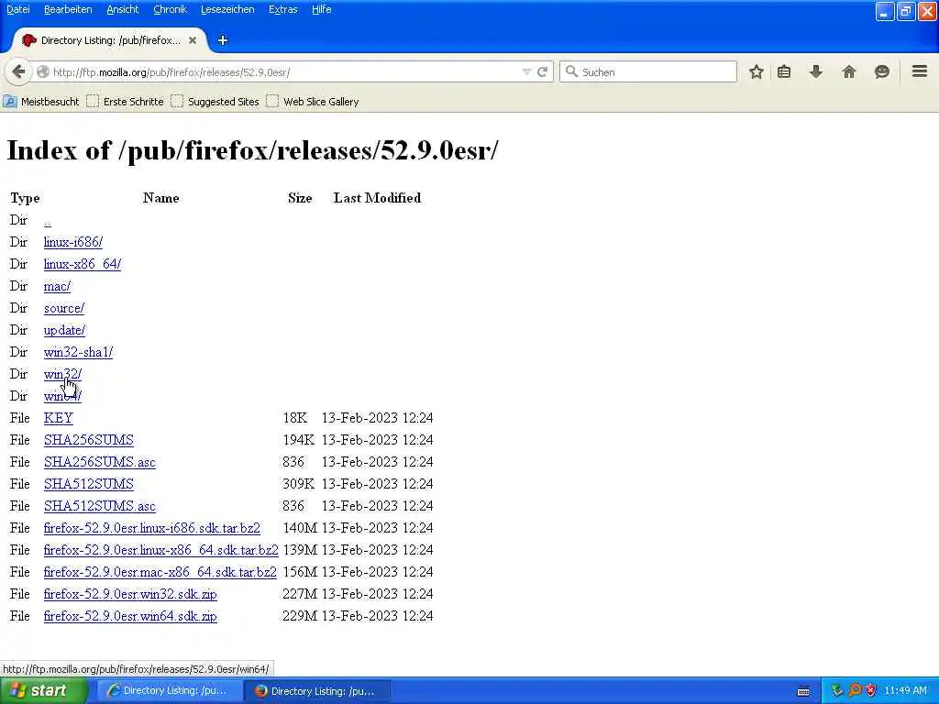
Task: Open the Chronik menu
Action: 170,9
